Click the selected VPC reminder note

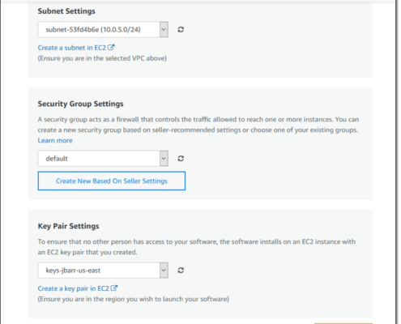pyautogui.click(x=102, y=58)
